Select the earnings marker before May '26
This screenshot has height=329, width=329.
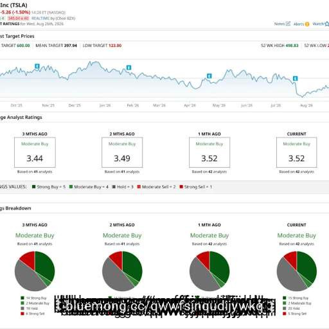click(x=209, y=76)
